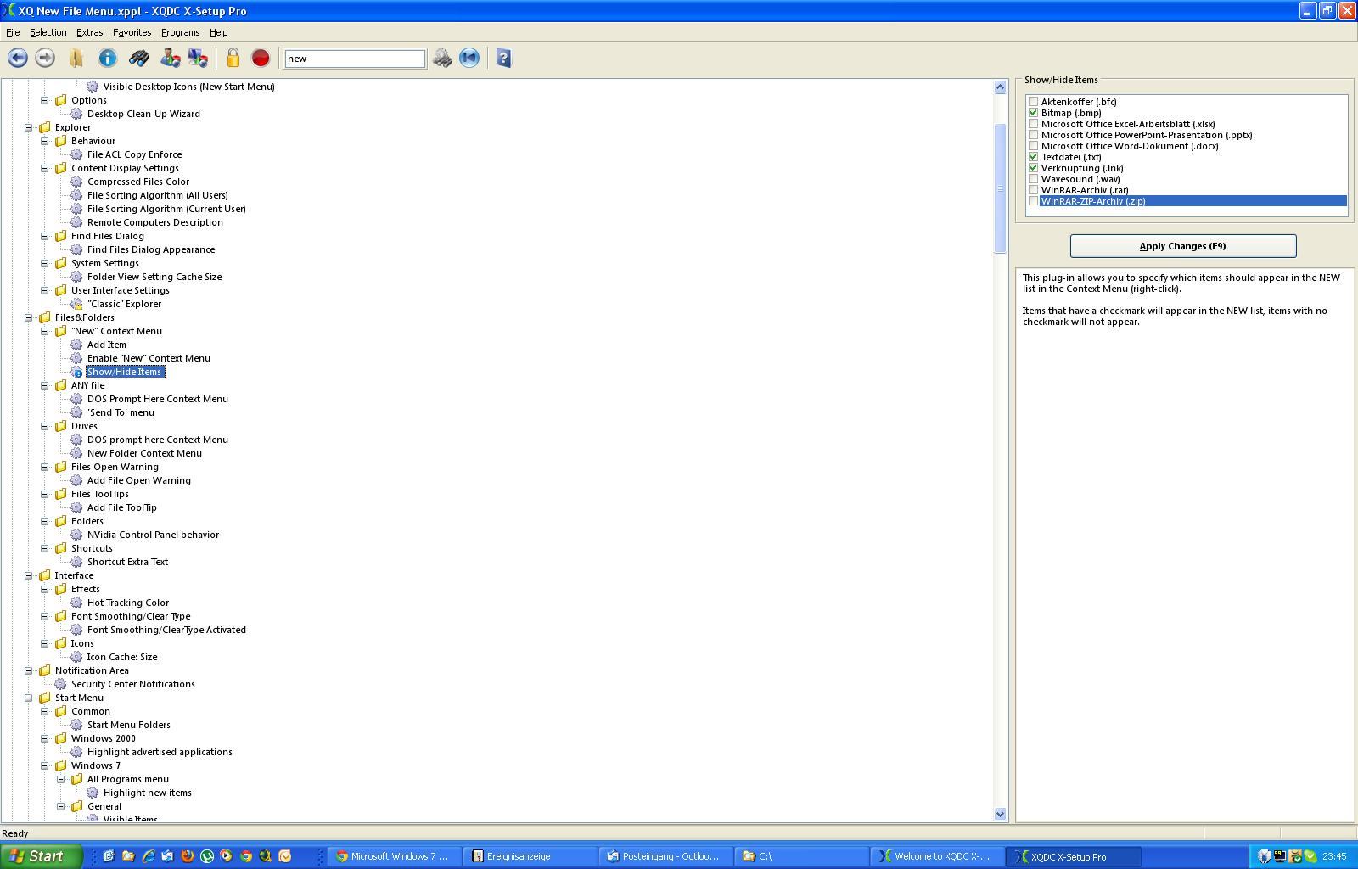
Task: Collapse the Explorer tree node
Action: tap(28, 127)
